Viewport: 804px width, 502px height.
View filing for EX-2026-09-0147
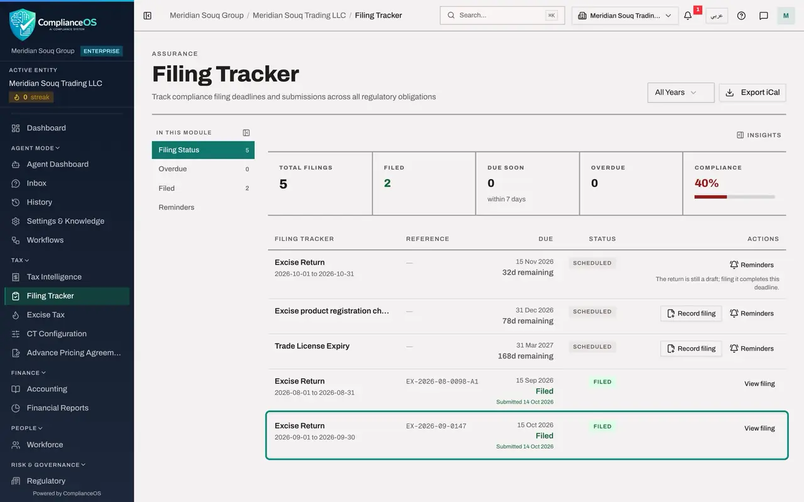(x=759, y=429)
